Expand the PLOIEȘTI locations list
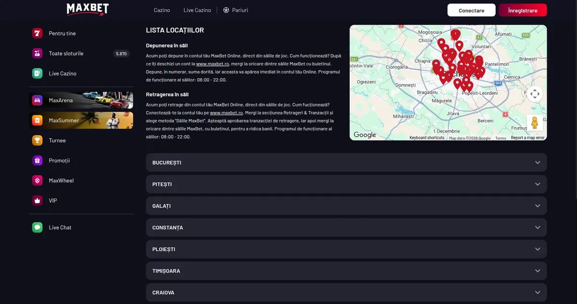Screen dimensions: 577x304 346,249
